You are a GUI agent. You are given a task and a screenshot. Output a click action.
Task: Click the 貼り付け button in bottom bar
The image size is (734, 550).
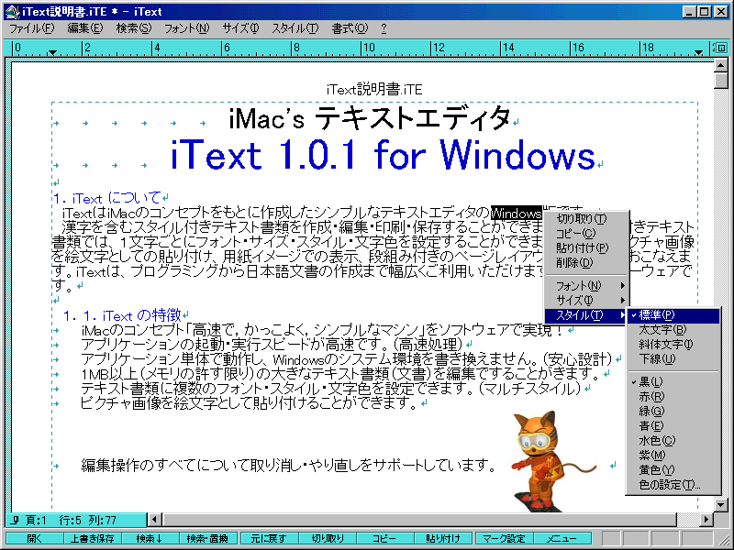[x=443, y=538]
